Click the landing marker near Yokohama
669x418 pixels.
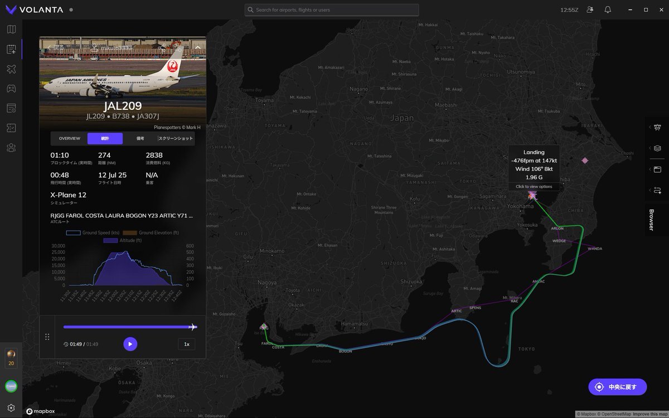pyautogui.click(x=532, y=195)
